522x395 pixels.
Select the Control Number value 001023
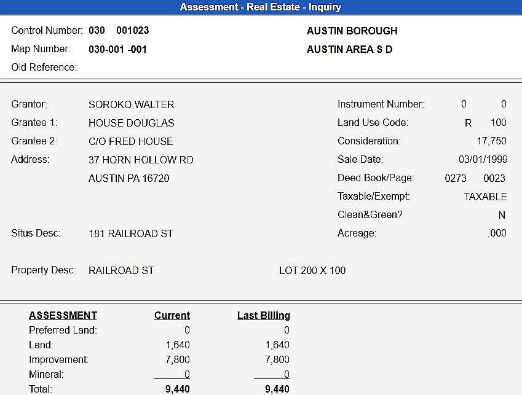coord(132,30)
